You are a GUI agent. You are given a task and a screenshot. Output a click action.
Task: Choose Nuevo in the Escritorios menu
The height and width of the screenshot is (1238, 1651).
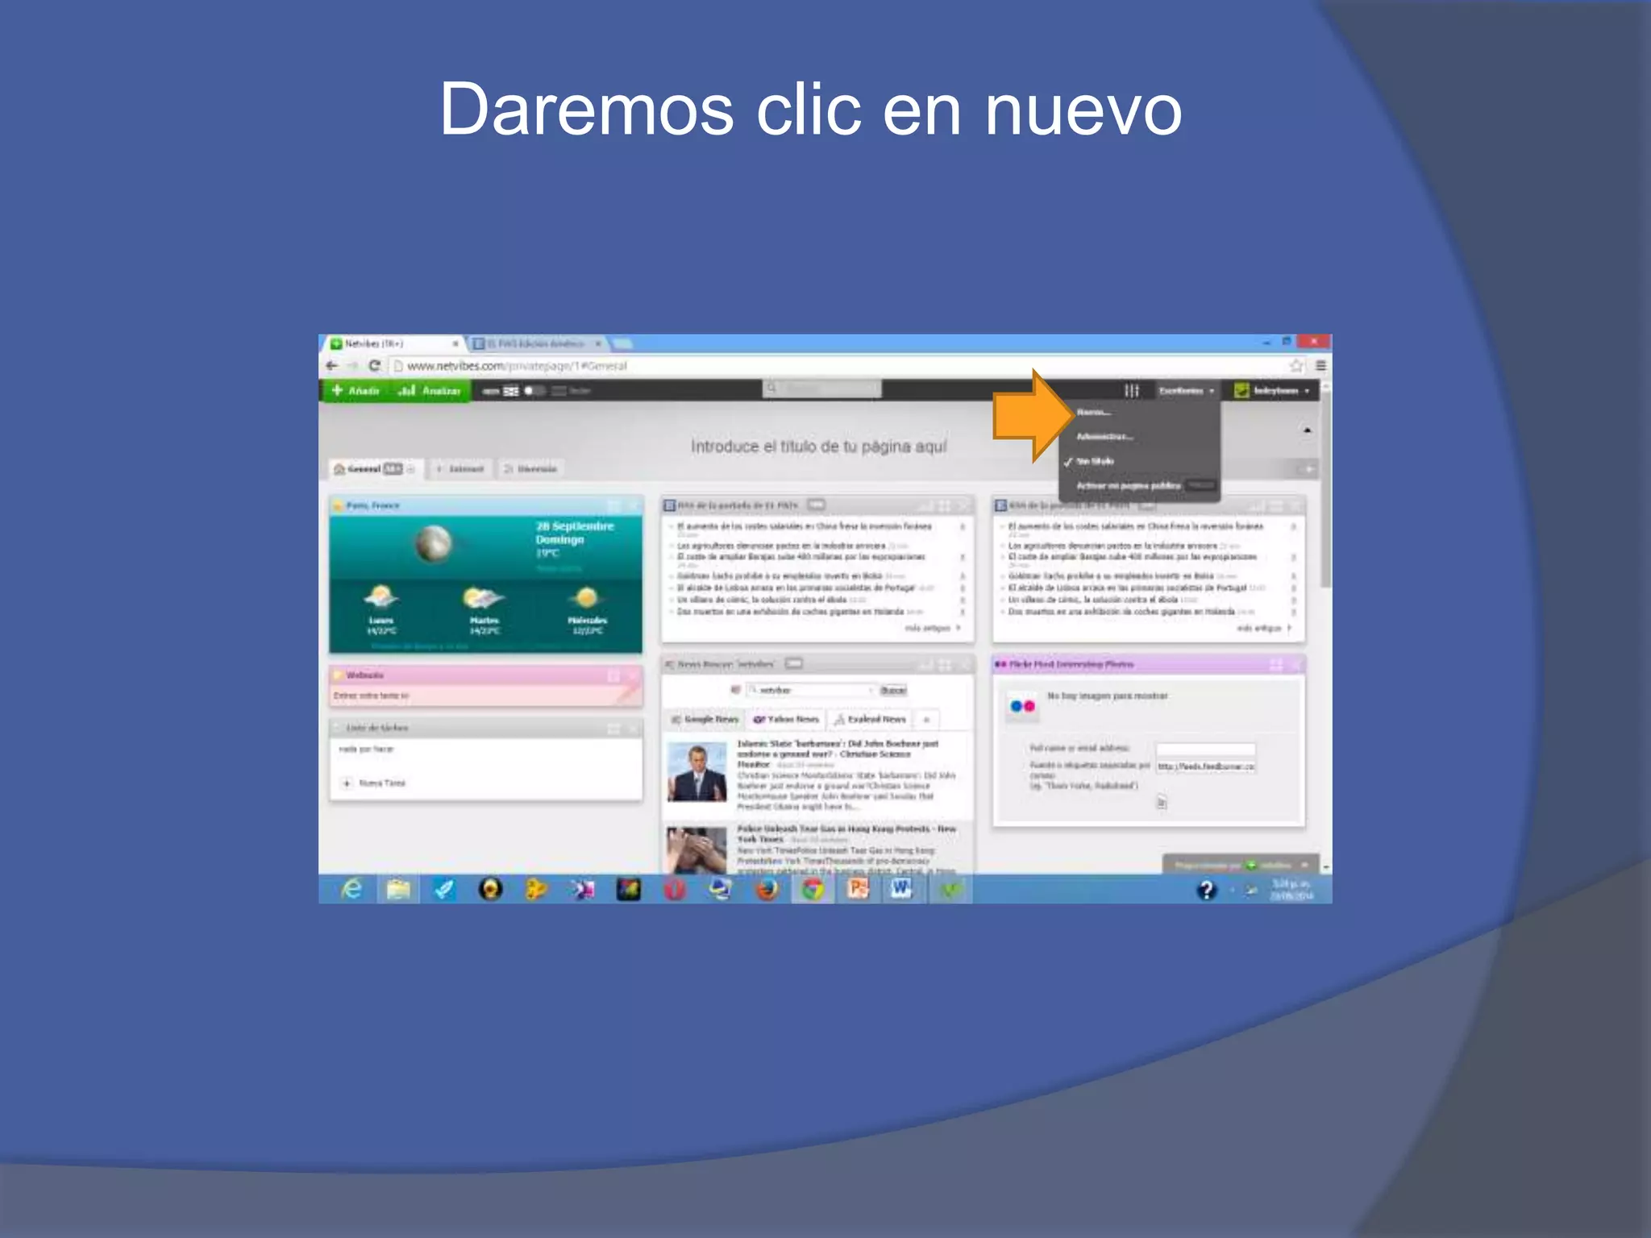click(1094, 413)
